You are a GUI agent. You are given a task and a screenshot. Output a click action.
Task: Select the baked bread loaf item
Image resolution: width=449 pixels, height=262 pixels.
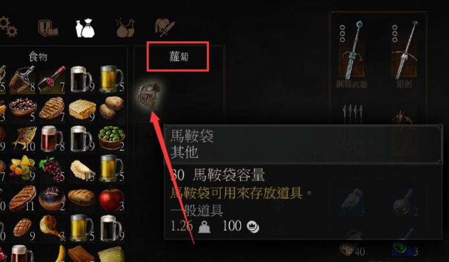(x=82, y=198)
